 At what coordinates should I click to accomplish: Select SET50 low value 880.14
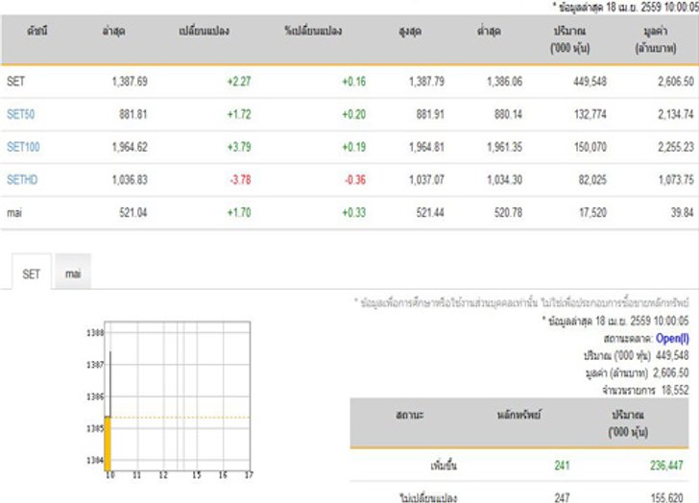[x=508, y=114]
